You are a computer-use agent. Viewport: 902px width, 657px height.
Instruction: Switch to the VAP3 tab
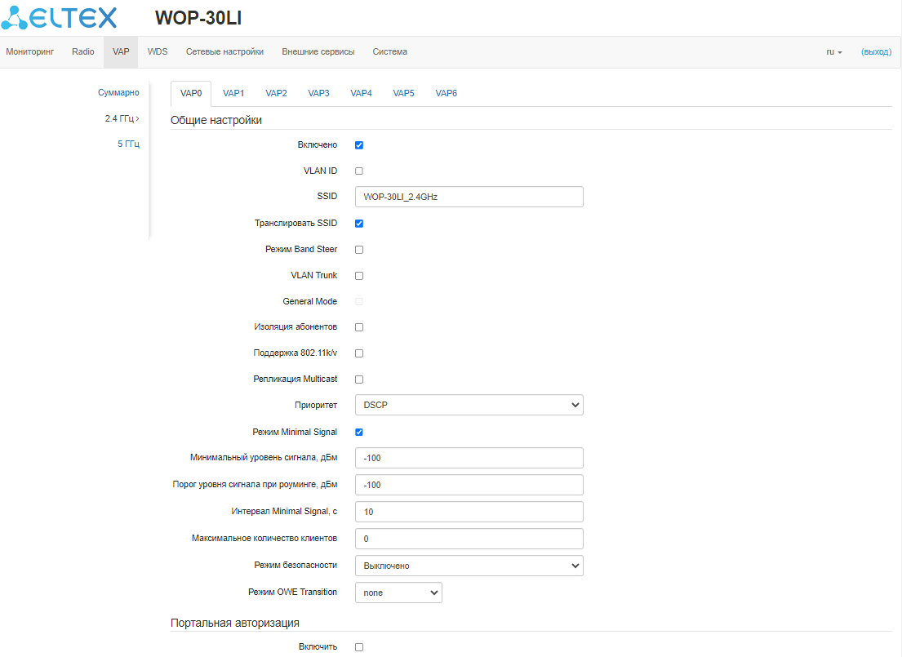click(x=318, y=93)
